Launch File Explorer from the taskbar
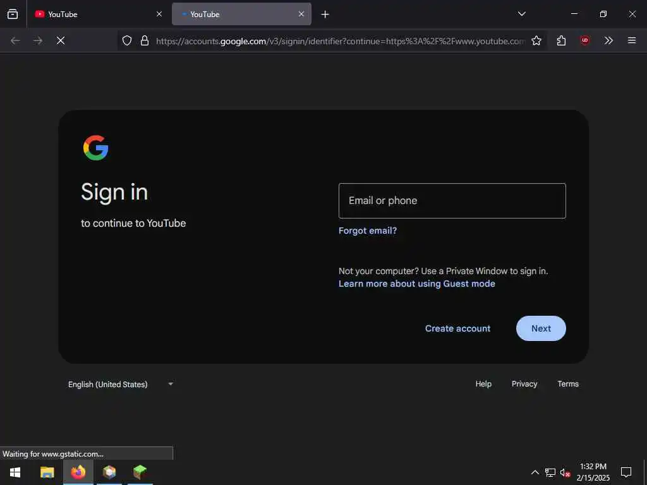Viewport: 647px width, 485px height. 47,472
